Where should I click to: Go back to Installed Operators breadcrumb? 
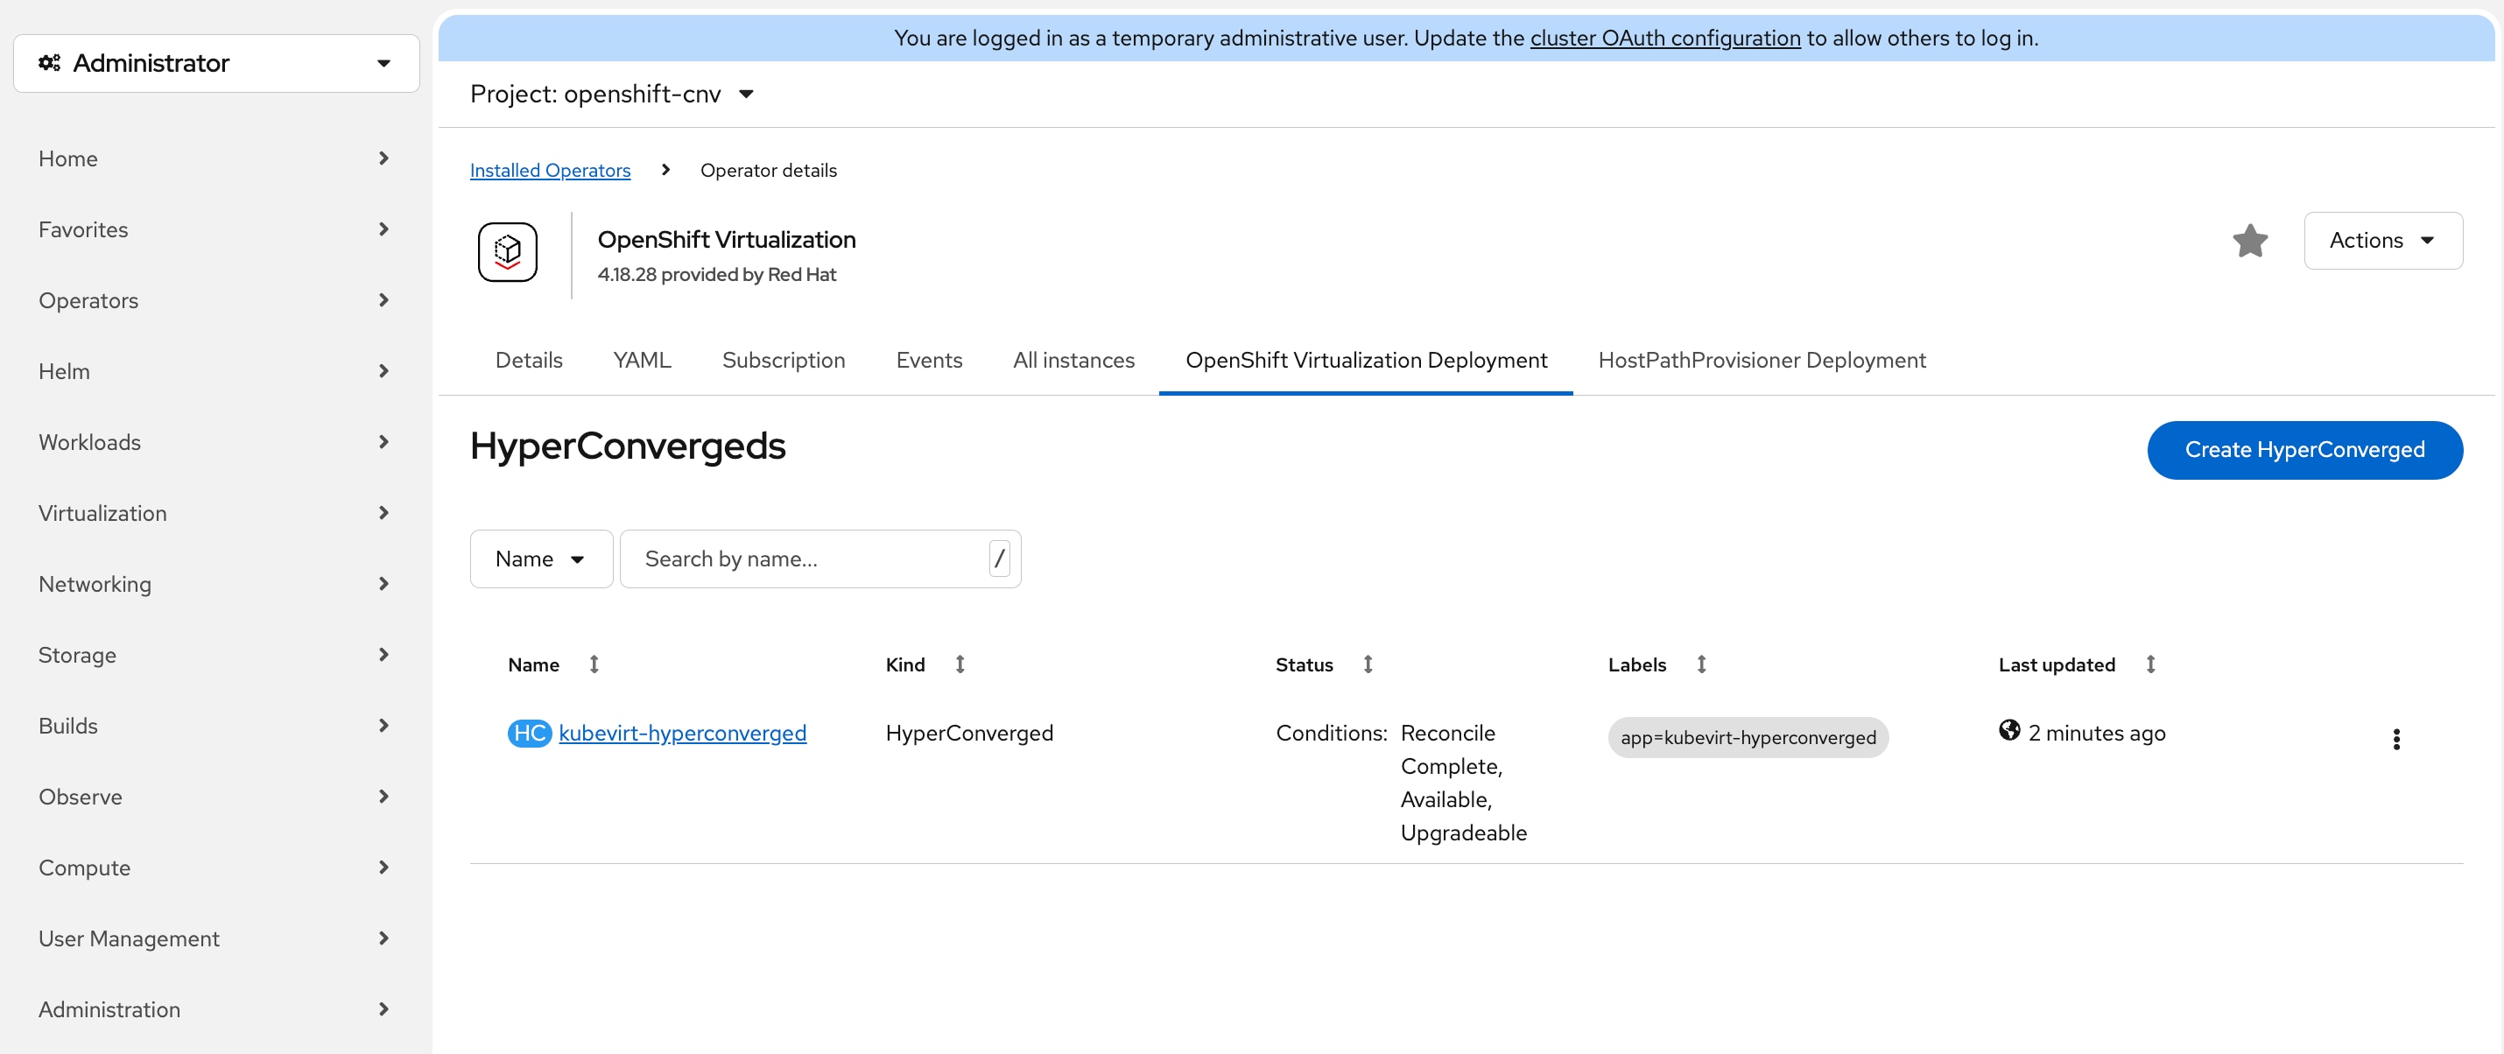tap(550, 170)
